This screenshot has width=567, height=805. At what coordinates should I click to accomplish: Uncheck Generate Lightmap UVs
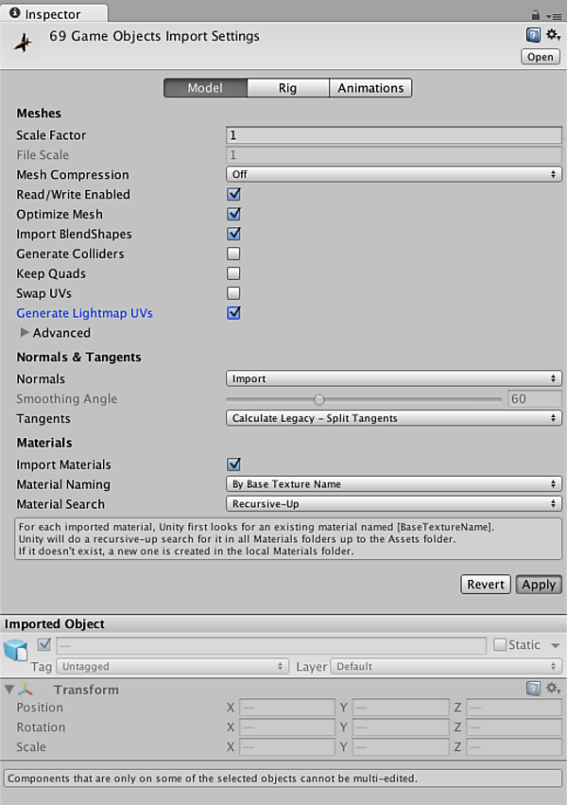[x=233, y=313]
